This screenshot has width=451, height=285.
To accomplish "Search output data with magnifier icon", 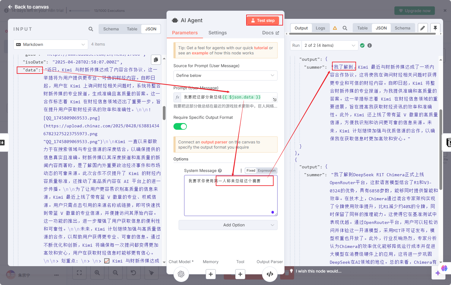I will click(345, 28).
